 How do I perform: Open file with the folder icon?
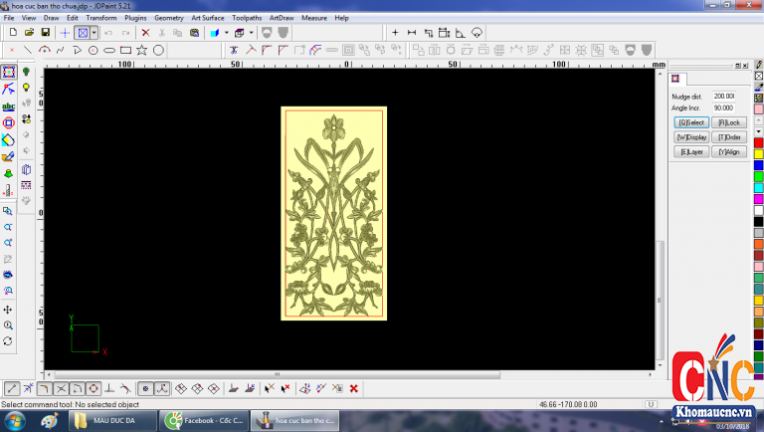pos(30,33)
